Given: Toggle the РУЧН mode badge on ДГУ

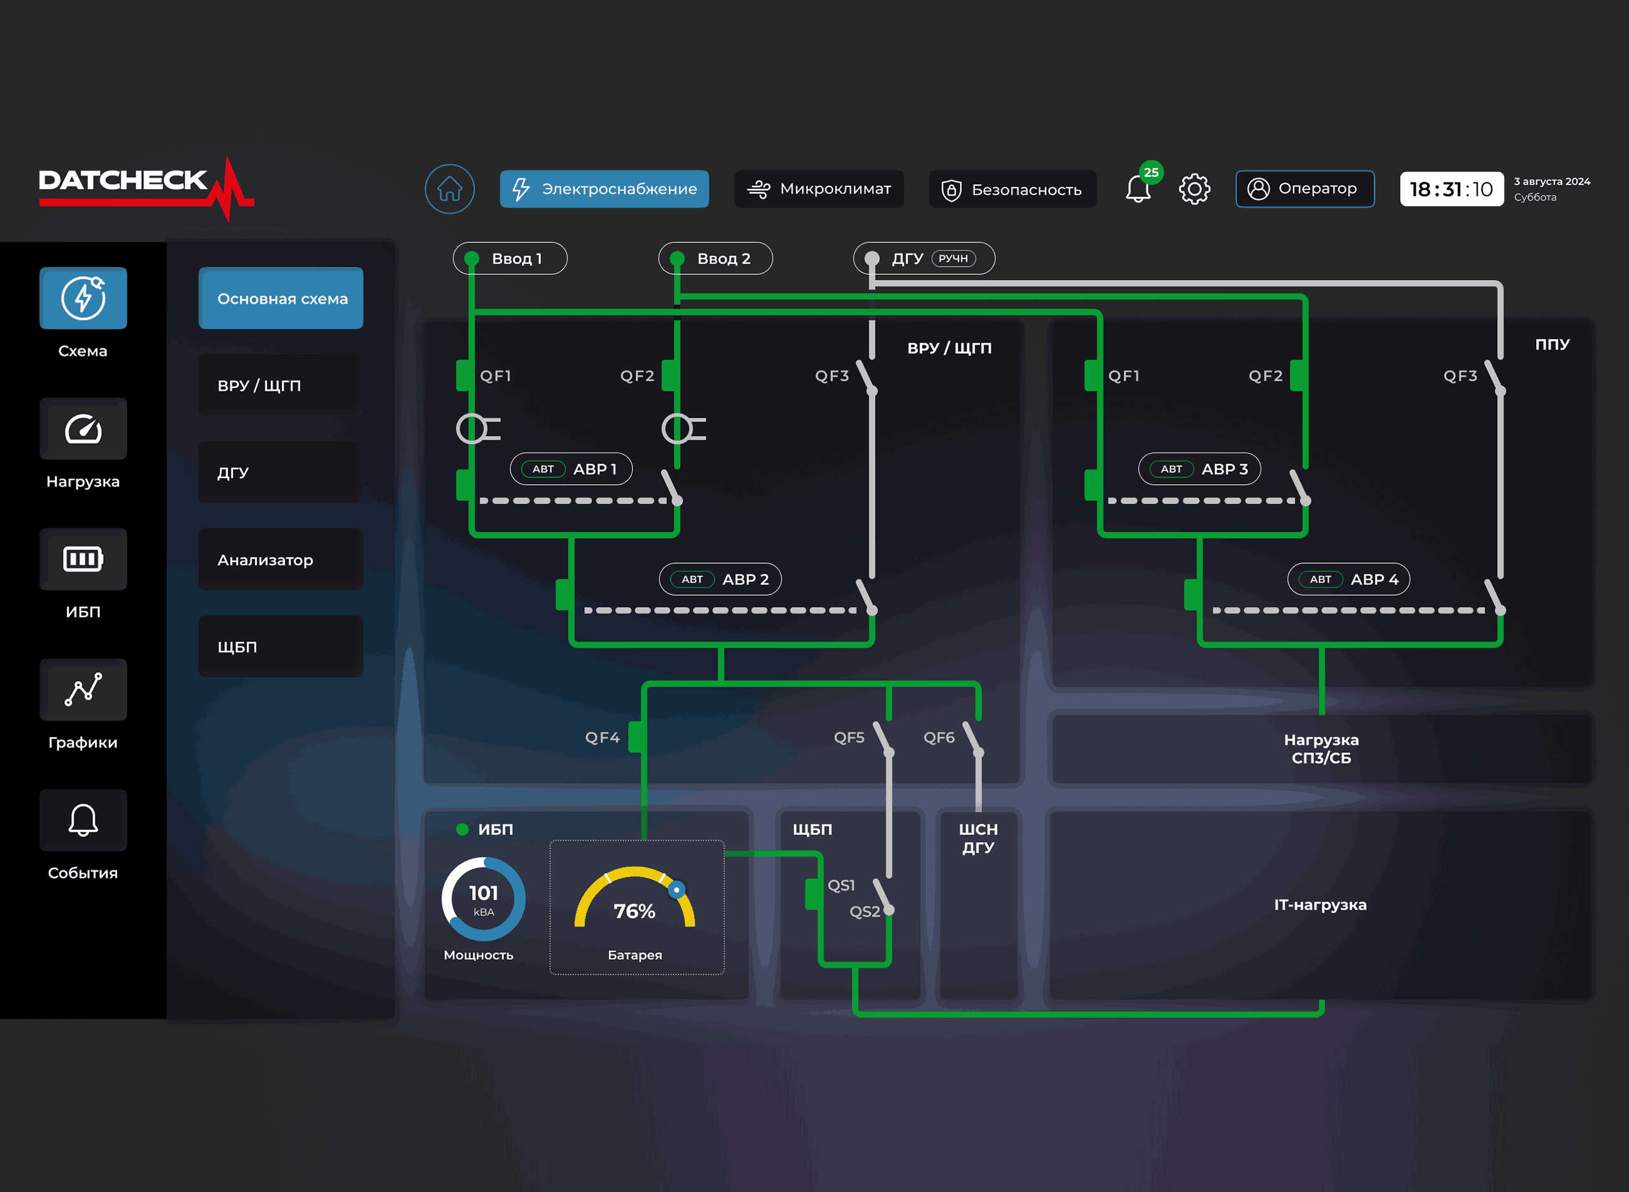Looking at the screenshot, I should point(953,258).
